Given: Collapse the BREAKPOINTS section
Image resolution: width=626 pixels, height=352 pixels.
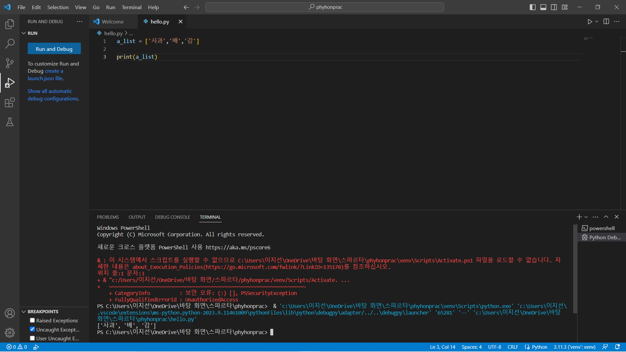Looking at the screenshot, I should pos(24,312).
